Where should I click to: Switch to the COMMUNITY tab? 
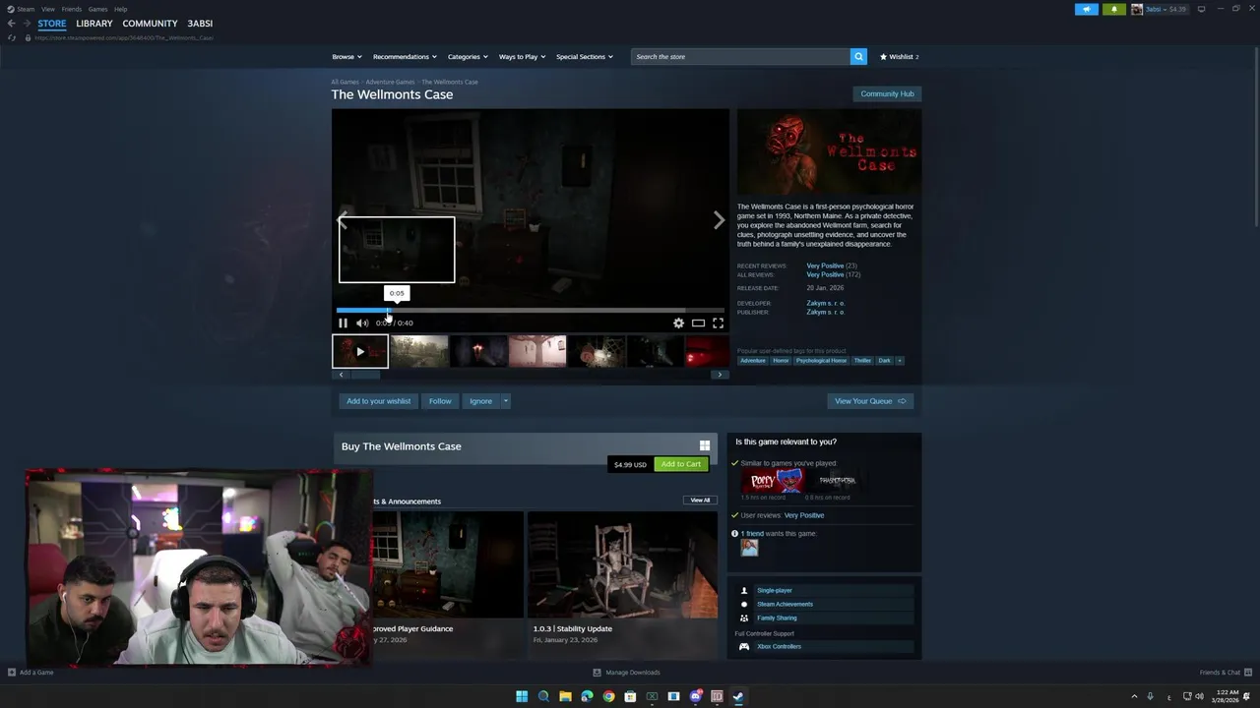coord(150,24)
